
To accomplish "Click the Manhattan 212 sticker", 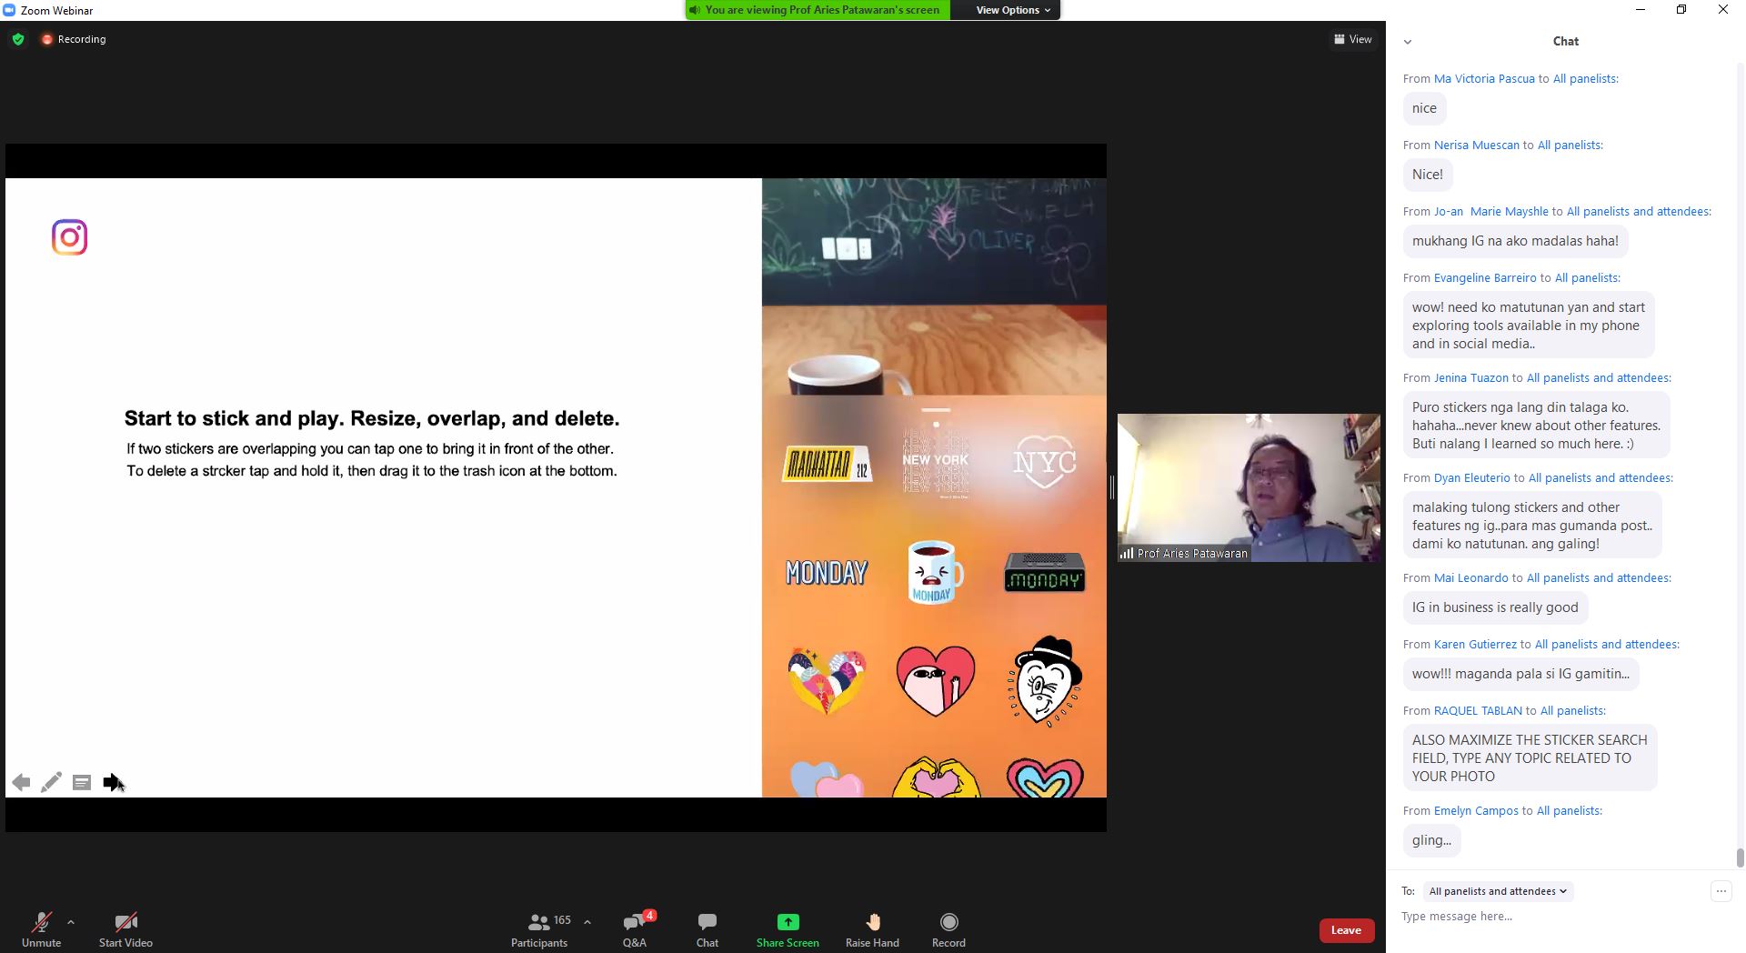I will pos(826,465).
